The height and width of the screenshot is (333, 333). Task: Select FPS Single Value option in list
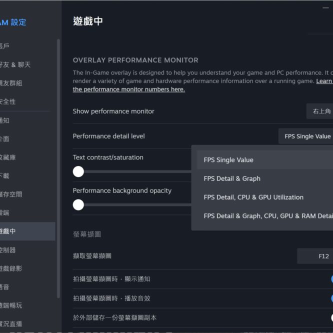[228, 160]
